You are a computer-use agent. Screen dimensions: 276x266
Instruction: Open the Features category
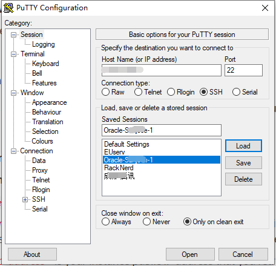44,83
